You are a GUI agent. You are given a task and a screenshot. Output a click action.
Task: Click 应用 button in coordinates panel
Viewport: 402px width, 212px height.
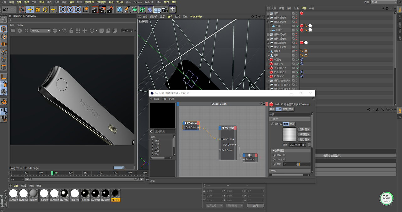[x=255, y=205]
